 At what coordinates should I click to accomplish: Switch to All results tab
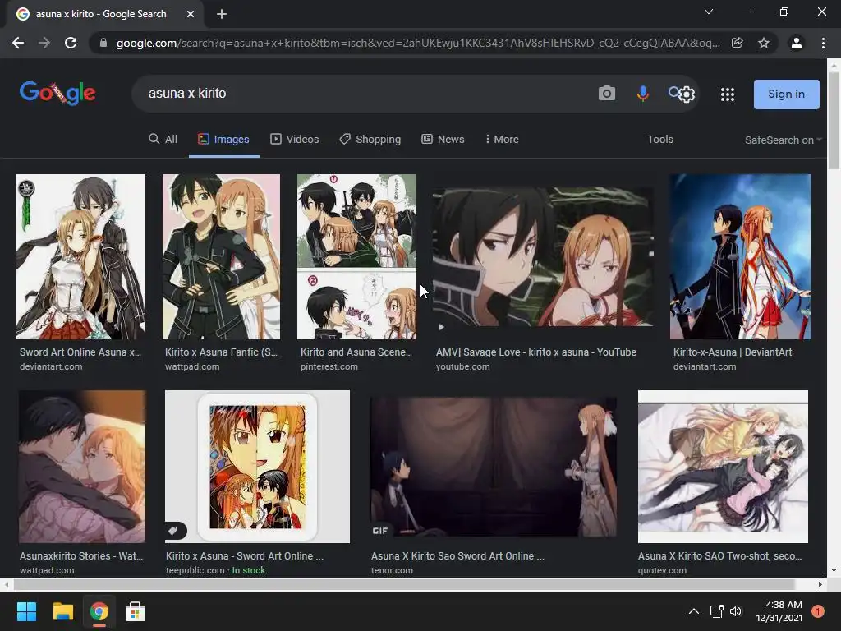pyautogui.click(x=163, y=140)
